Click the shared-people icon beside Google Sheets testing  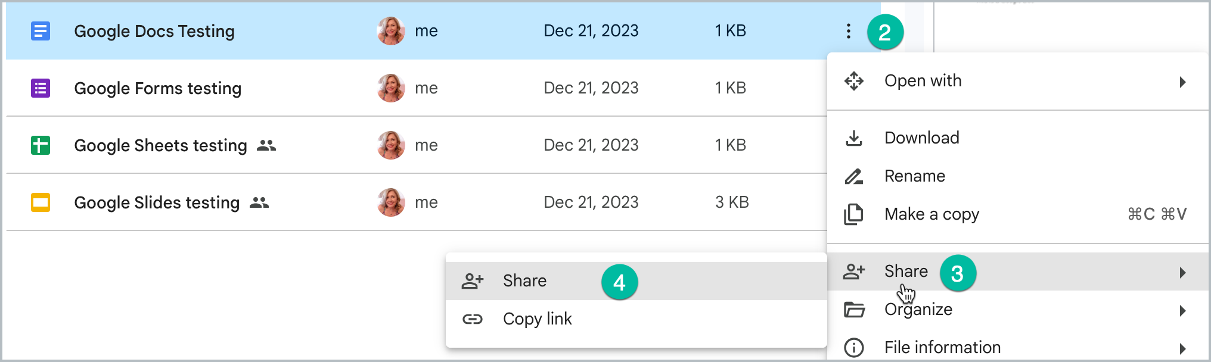266,145
